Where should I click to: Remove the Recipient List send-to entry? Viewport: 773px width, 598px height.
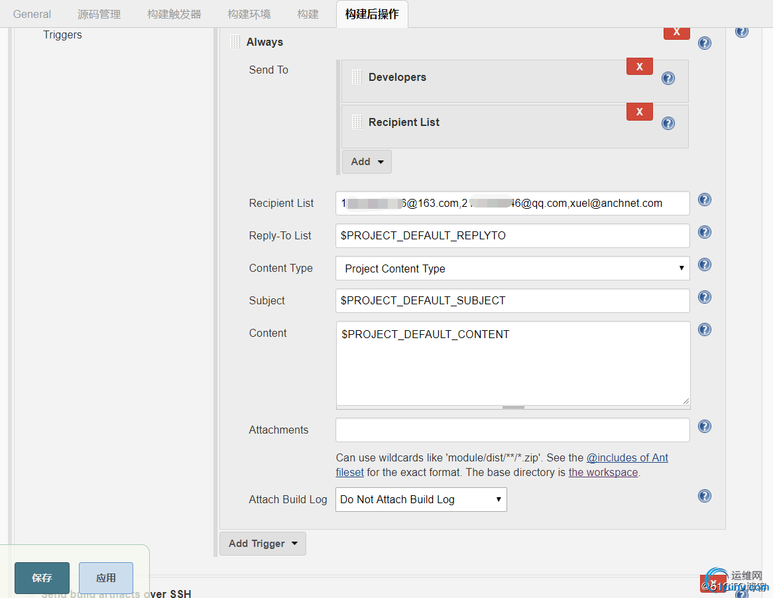[x=639, y=112]
